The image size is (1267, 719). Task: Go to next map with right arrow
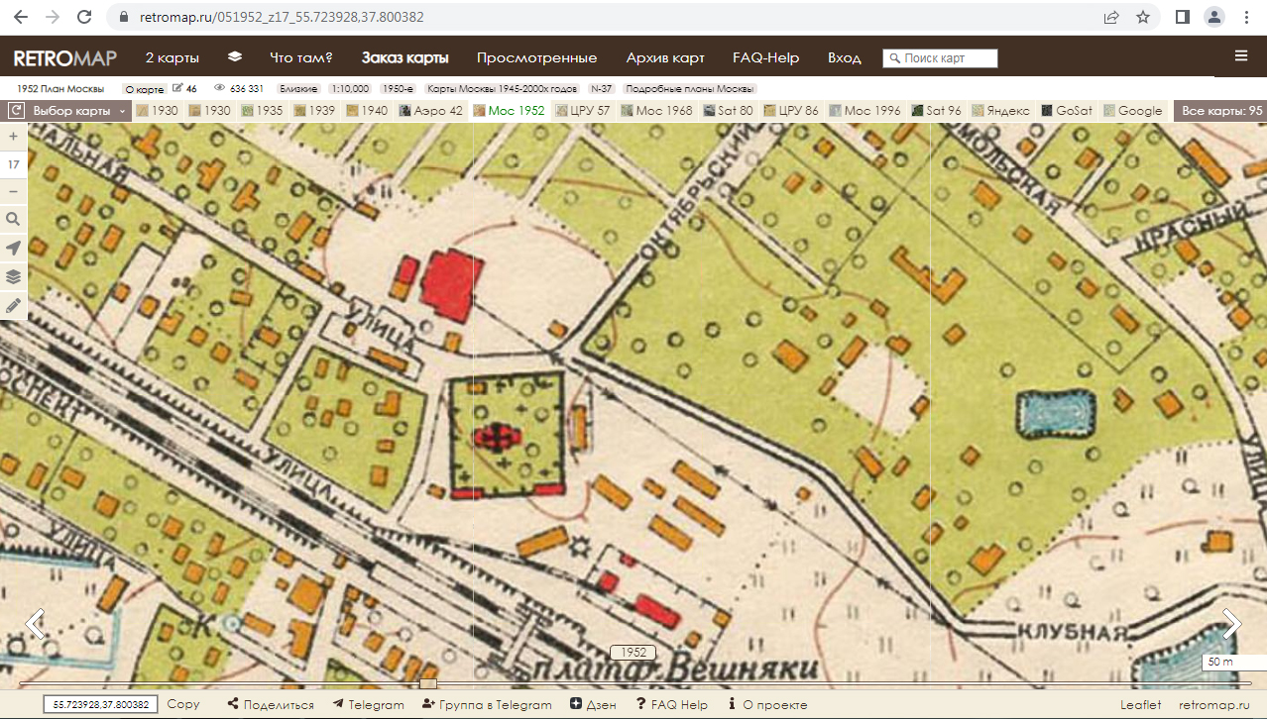click(1231, 624)
